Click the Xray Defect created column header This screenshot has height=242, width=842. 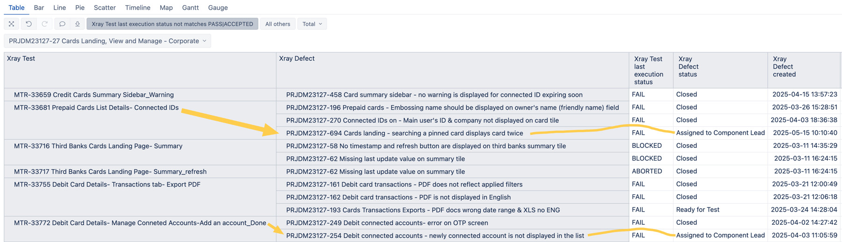click(x=784, y=66)
